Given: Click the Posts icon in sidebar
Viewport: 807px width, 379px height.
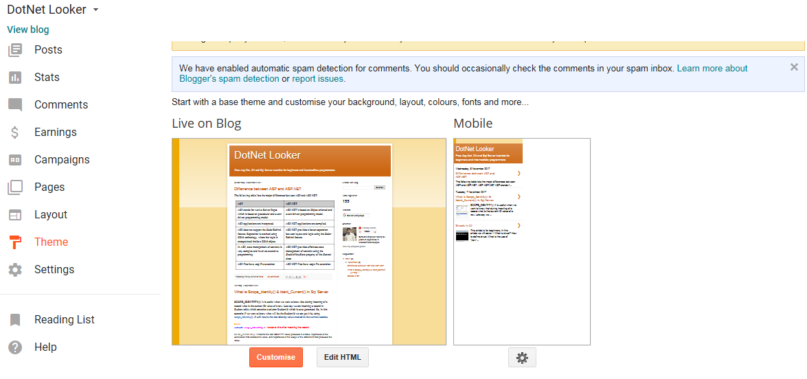Looking at the screenshot, I should (x=15, y=50).
